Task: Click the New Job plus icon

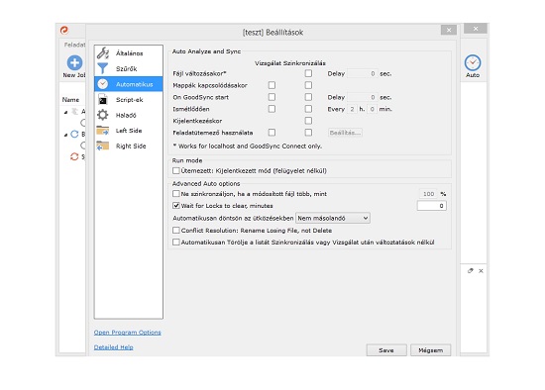Action: (x=74, y=63)
